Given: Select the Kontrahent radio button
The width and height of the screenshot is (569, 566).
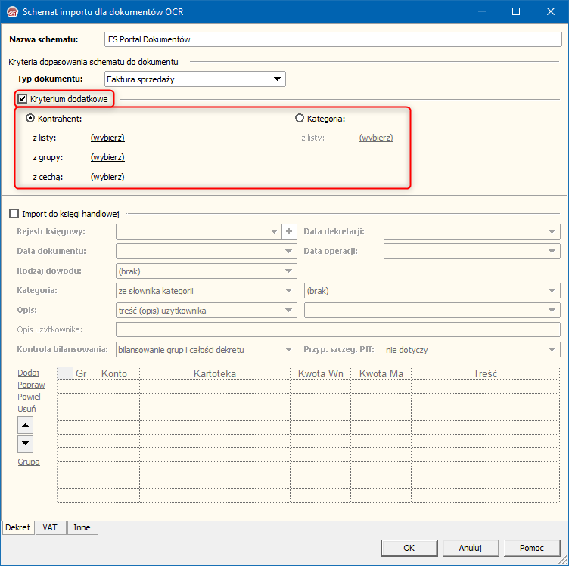Looking at the screenshot, I should (30, 118).
